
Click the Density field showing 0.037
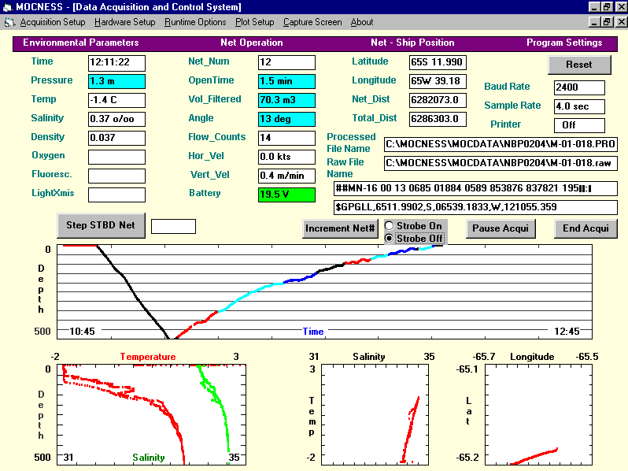click(116, 138)
